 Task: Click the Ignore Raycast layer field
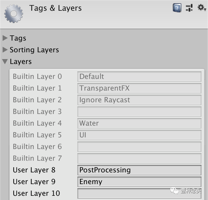click(x=139, y=100)
